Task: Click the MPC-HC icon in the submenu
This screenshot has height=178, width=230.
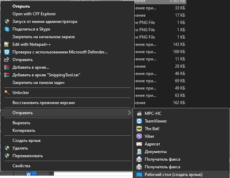Action: click(x=139, y=113)
